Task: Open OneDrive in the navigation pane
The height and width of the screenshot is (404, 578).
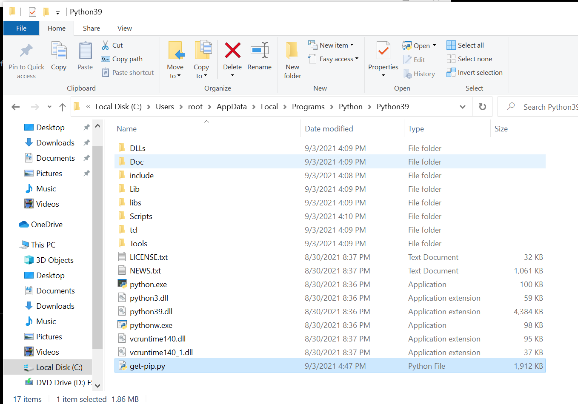Action: [40, 225]
